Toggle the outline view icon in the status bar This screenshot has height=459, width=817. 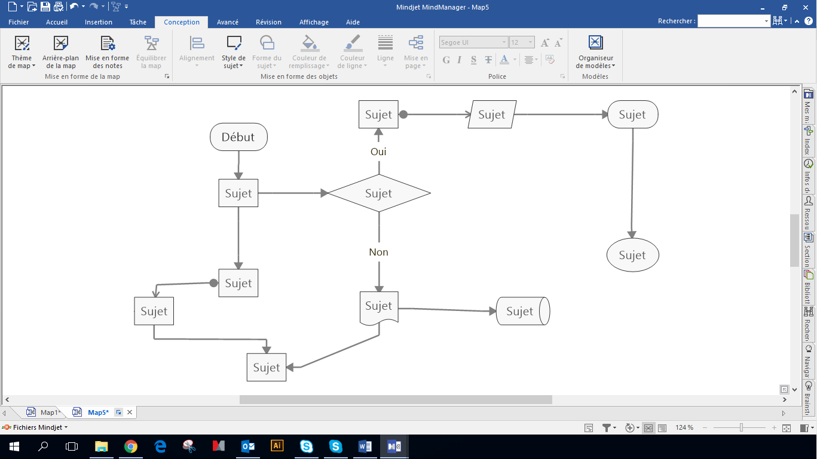pyautogui.click(x=662, y=428)
